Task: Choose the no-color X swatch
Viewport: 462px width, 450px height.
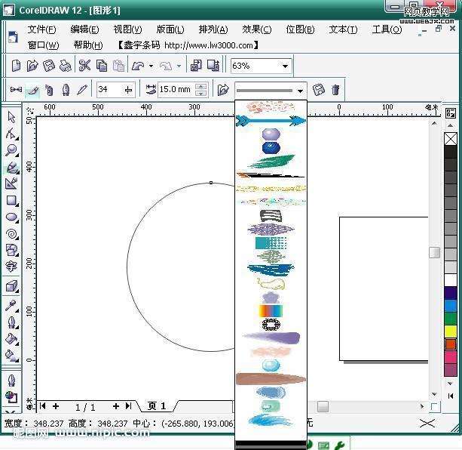Action: click(x=450, y=139)
